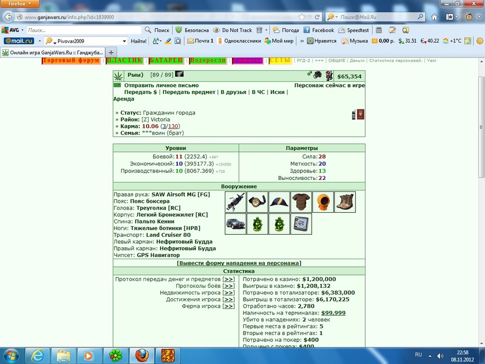Click the heavy boots item icon
The image size is (485, 364).
coord(345,202)
